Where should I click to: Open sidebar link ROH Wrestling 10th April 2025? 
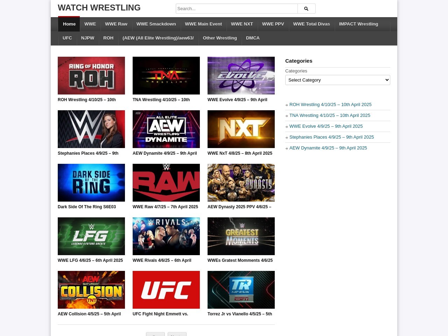click(x=330, y=105)
